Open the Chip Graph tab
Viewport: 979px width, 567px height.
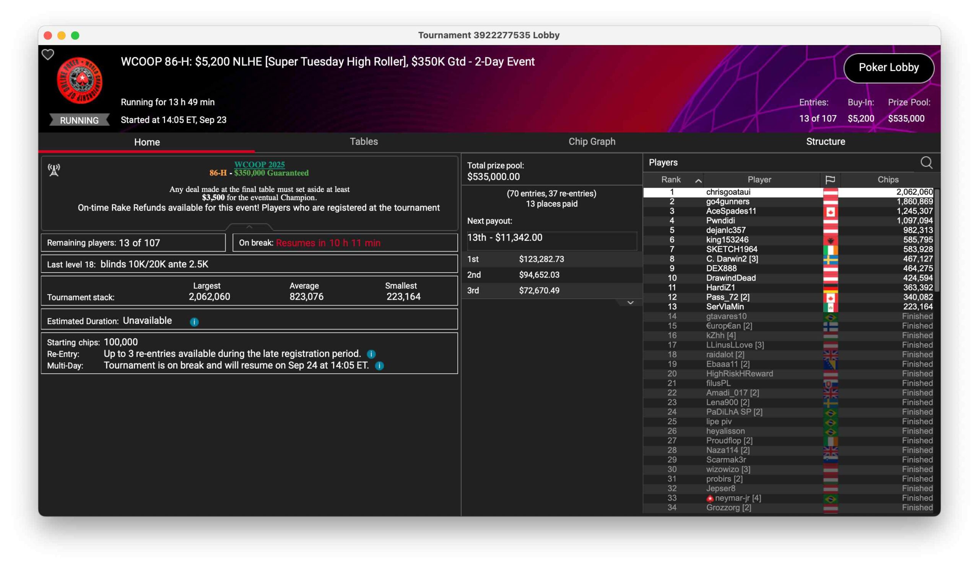(x=592, y=141)
